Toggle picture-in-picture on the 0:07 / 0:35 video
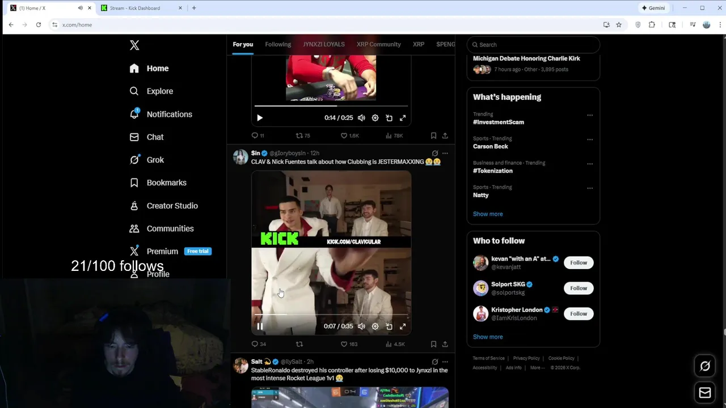 click(x=389, y=326)
